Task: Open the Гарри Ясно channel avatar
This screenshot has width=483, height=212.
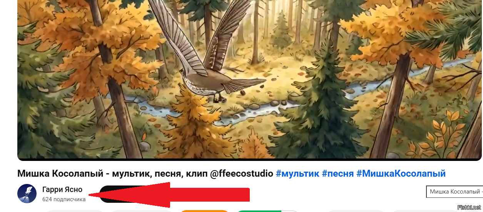Action: pos(27,193)
